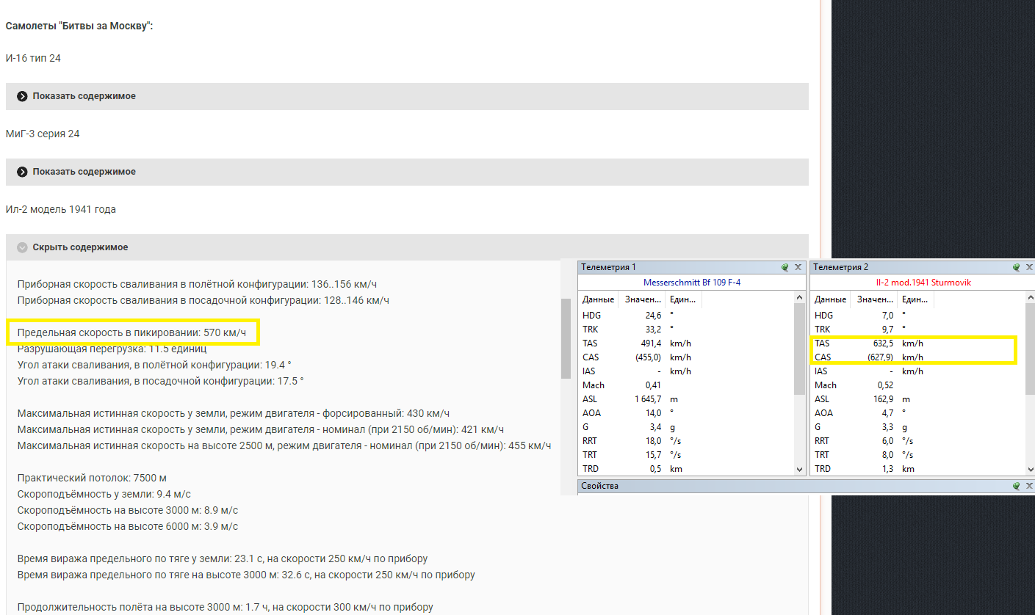Expand Показать содержимое under МиГ-3 серия 24

coord(84,172)
